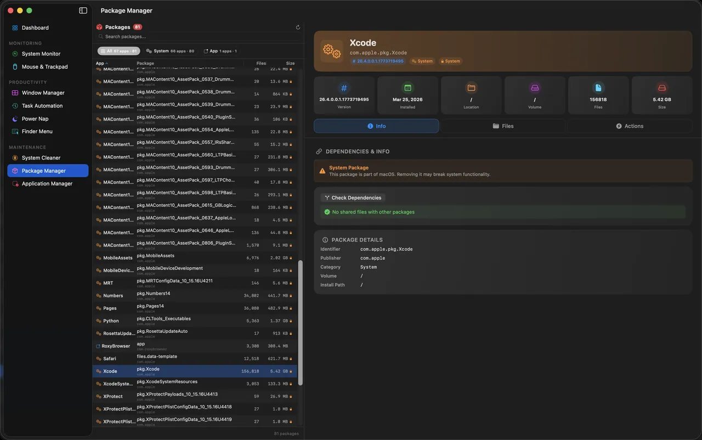Screen dimensions: 702x440
Task: Switch to the Files tab
Action: coord(503,126)
